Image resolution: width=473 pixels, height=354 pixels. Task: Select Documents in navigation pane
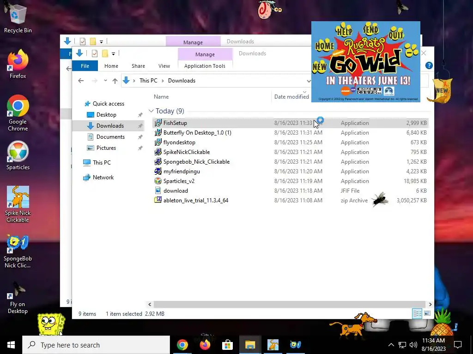[x=110, y=137]
